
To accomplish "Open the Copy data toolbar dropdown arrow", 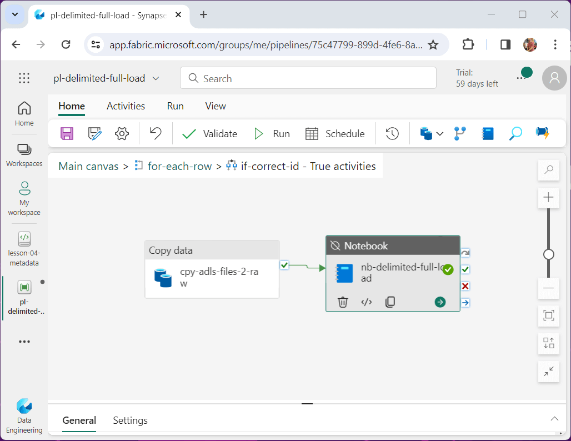I will tap(440, 134).
